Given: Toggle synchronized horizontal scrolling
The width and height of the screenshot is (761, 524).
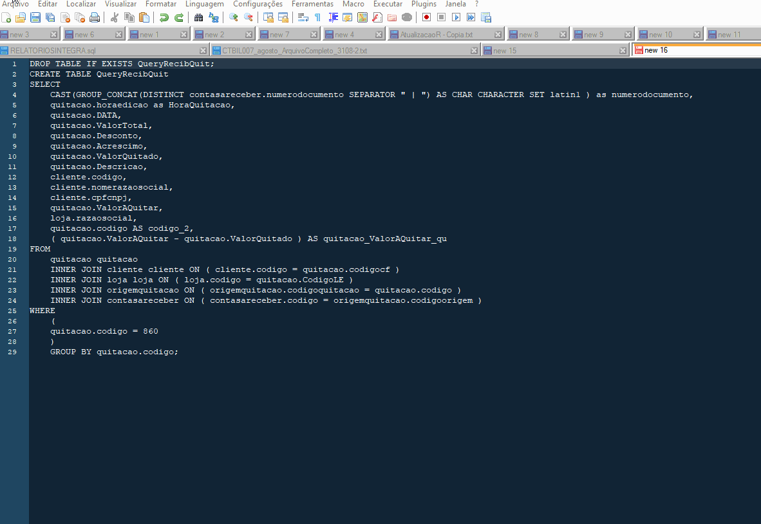Looking at the screenshot, I should click(x=283, y=18).
